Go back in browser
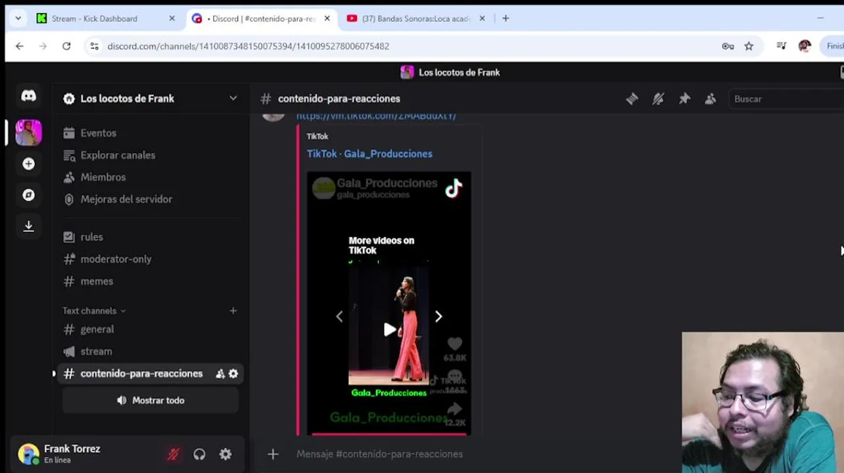This screenshot has width=844, height=473. point(20,46)
